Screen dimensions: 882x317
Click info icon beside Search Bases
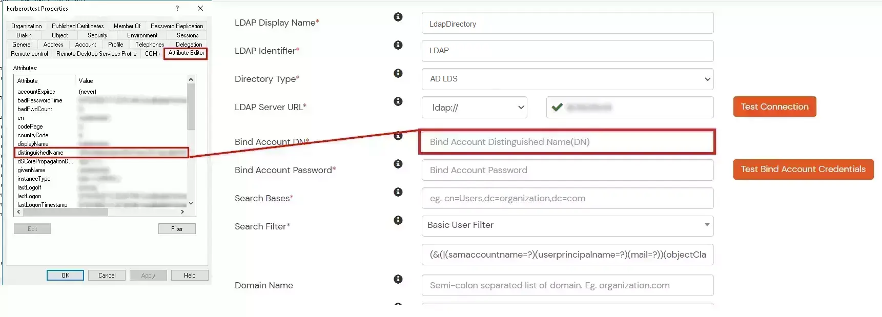pos(398,192)
